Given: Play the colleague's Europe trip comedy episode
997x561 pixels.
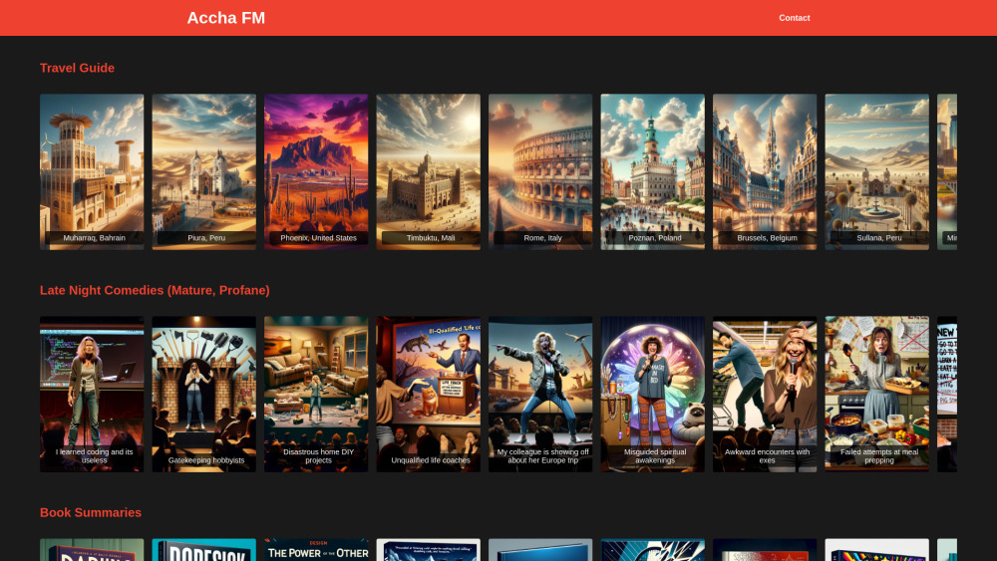Looking at the screenshot, I should pyautogui.click(x=540, y=394).
